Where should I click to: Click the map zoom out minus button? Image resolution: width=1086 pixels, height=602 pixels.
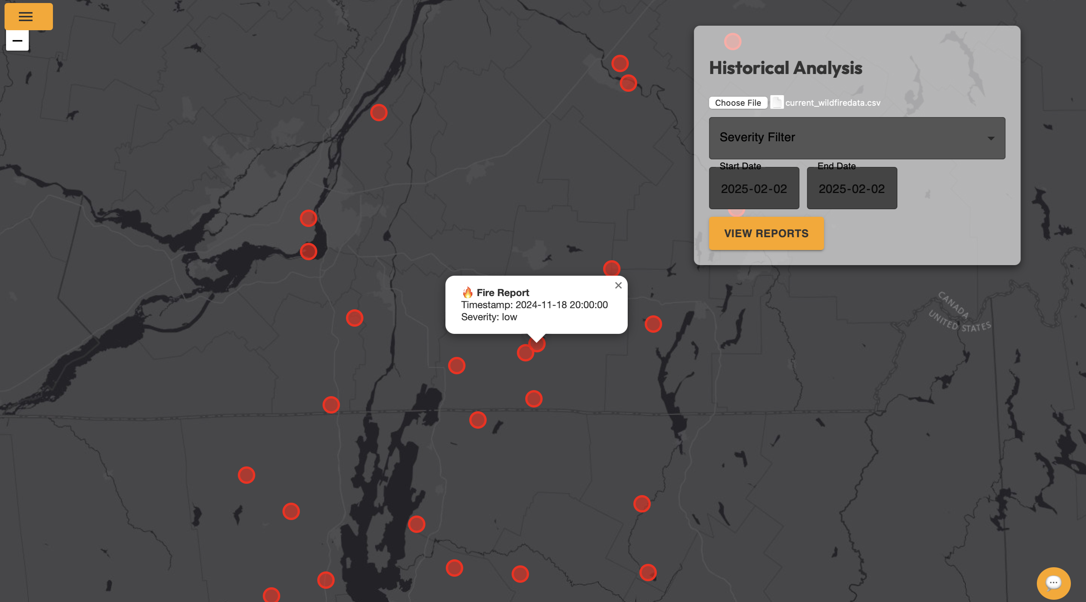17,41
